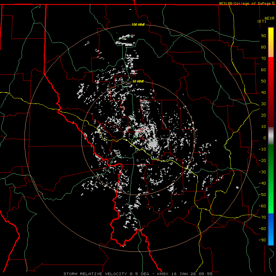This screenshot has width=276, height=276.
Task: Click the positive 40 knot scale label
Action: (x=263, y=92)
